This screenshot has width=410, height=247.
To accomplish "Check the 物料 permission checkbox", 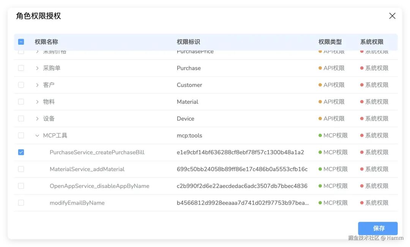I will [x=21, y=102].
